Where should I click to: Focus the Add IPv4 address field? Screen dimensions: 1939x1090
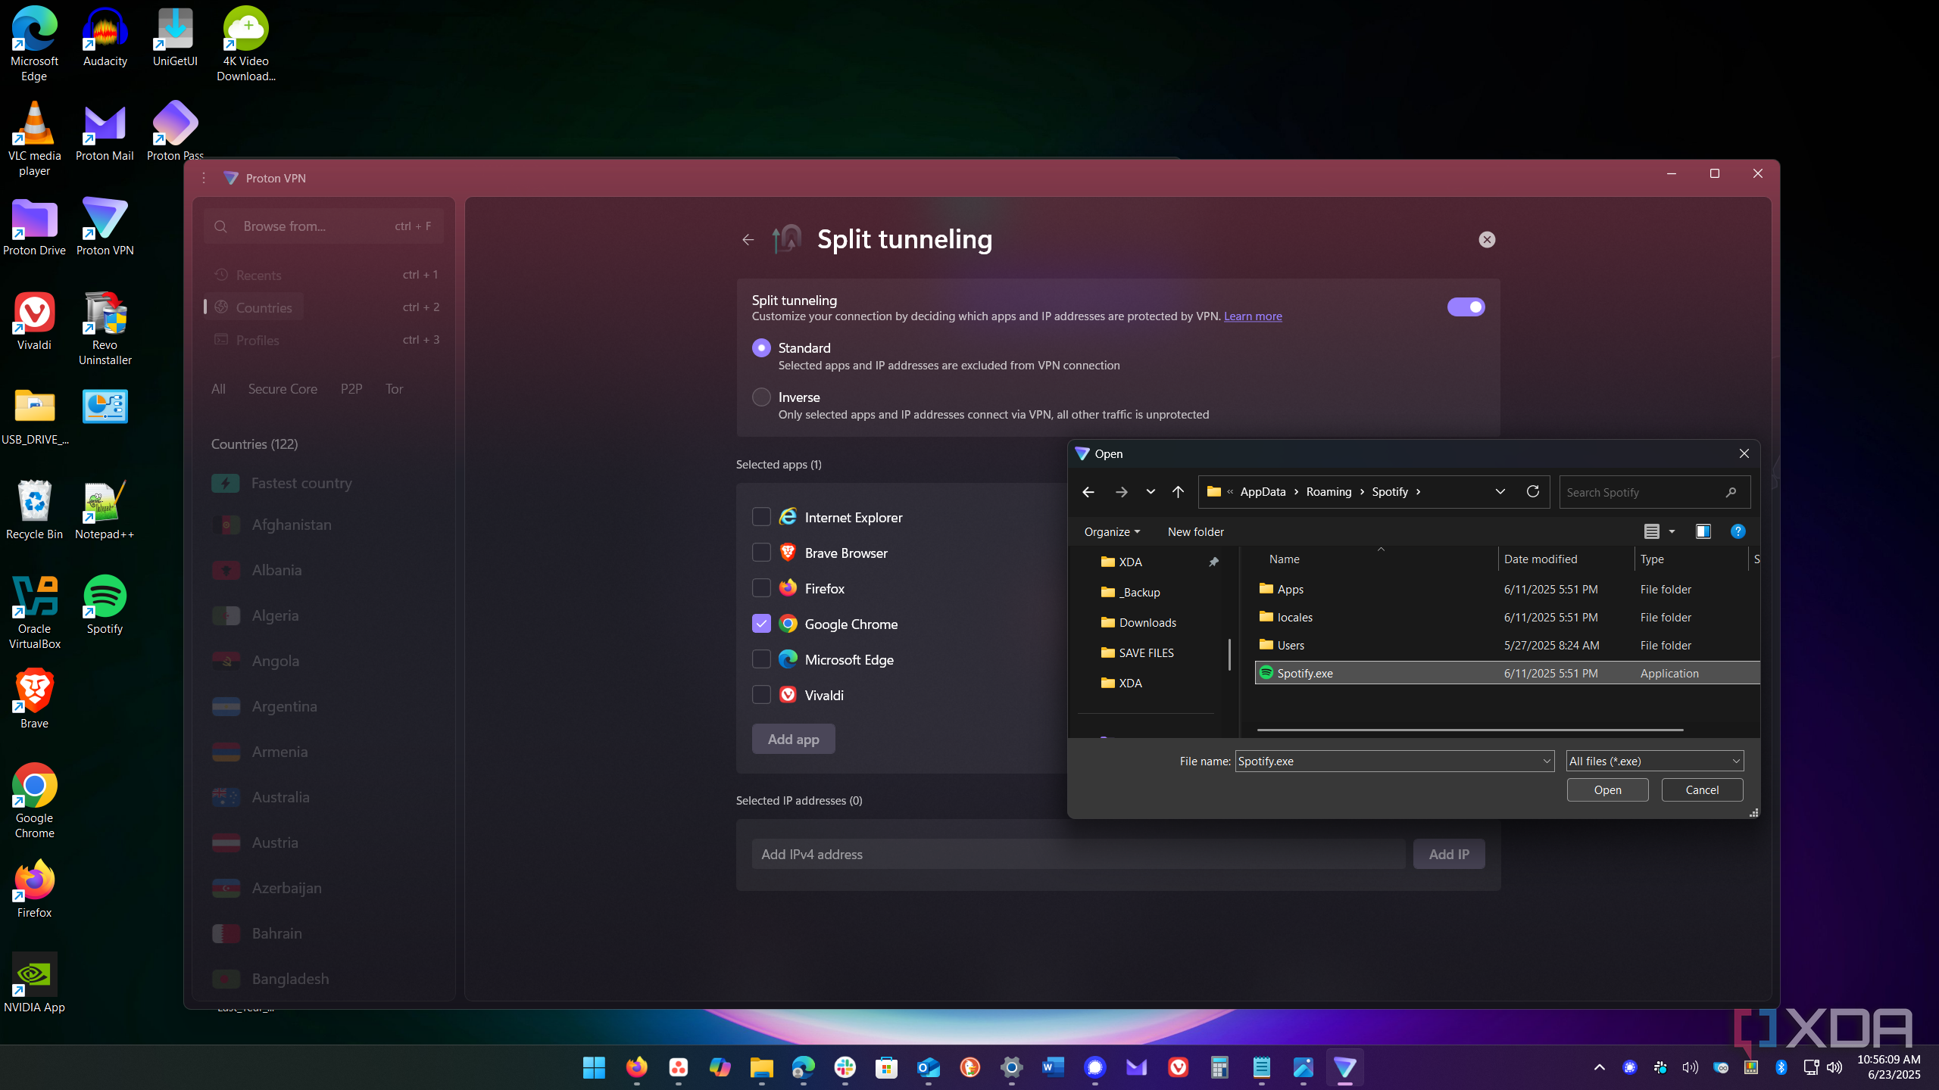click(1079, 854)
